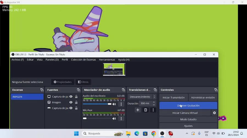The width and height of the screenshot is (247, 138).
Task: Mute Audio del escritorio speaker icon
Action: pos(114,104)
